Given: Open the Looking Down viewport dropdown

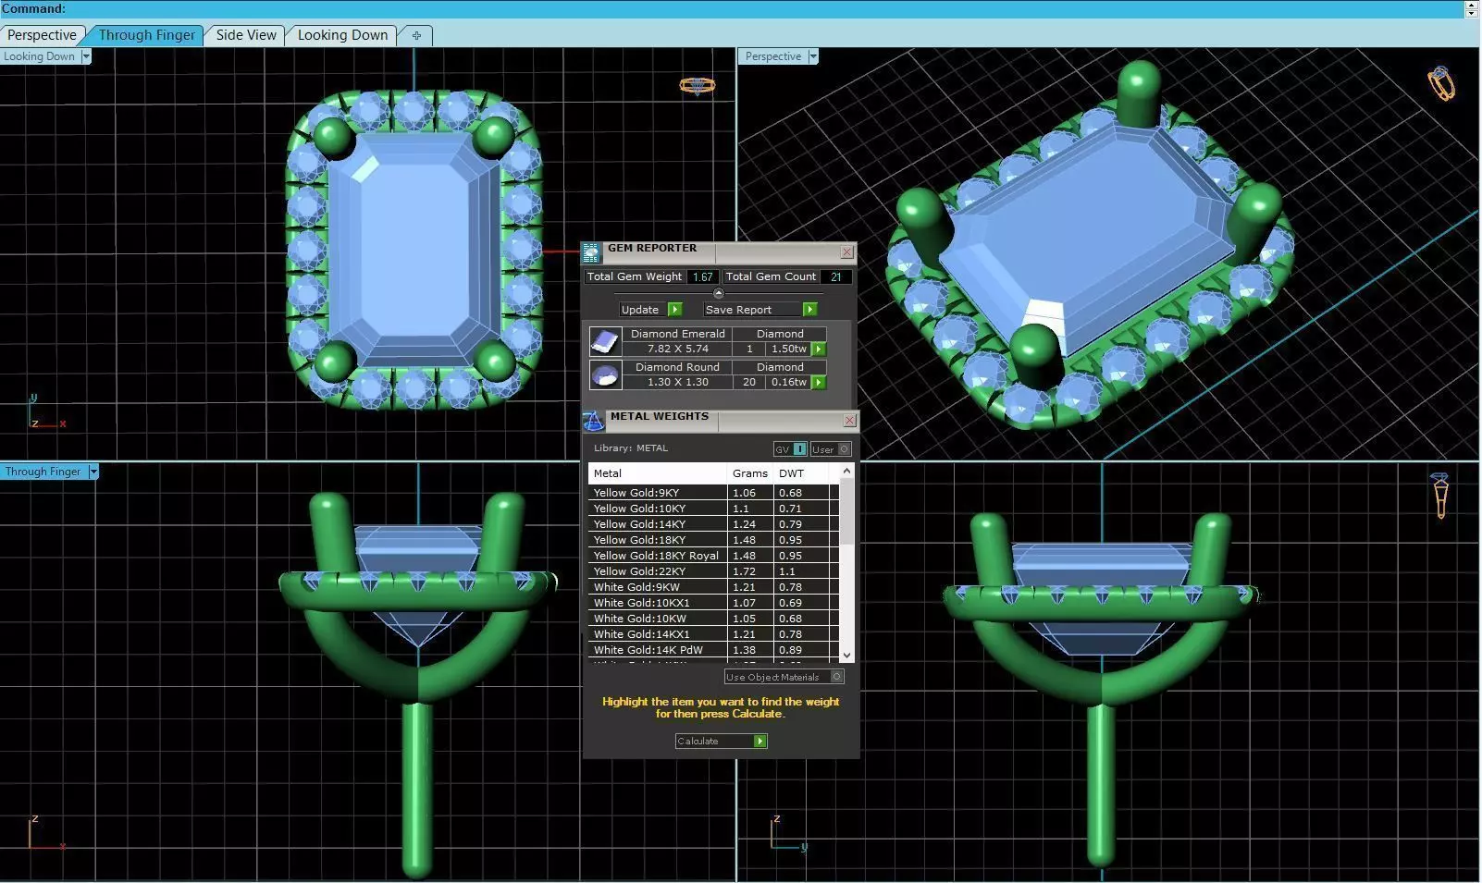Looking at the screenshot, I should [x=86, y=56].
